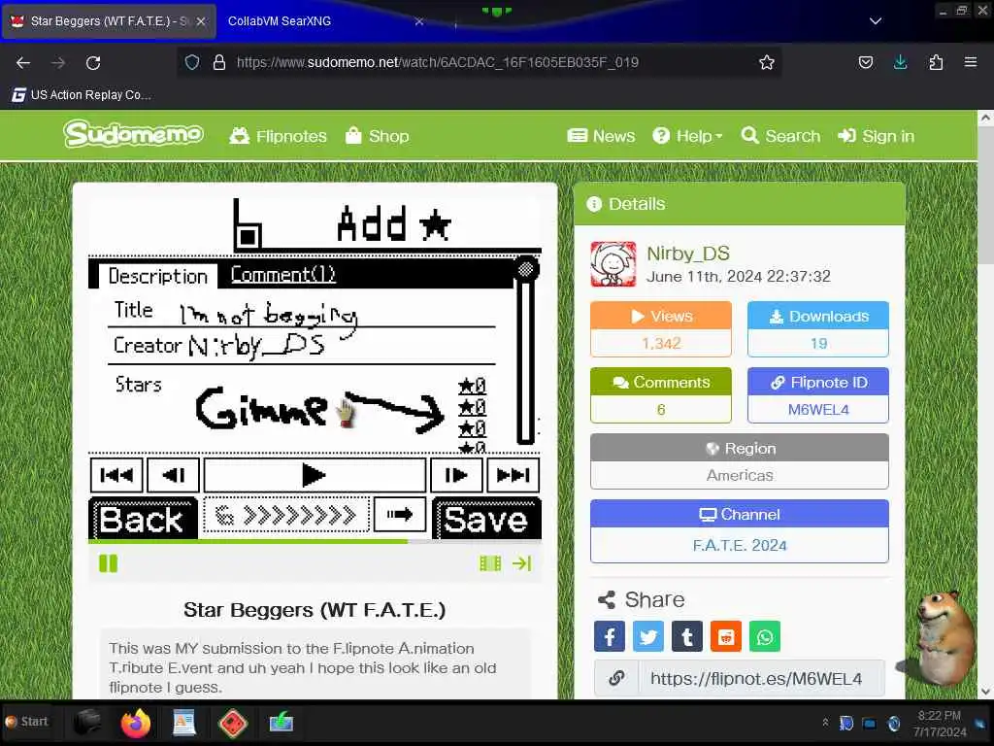
Task: Click the Sudomemo logo
Action: (133, 134)
